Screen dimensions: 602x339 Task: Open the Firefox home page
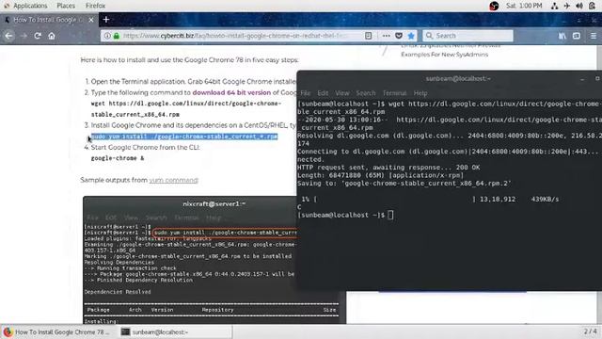[52, 36]
